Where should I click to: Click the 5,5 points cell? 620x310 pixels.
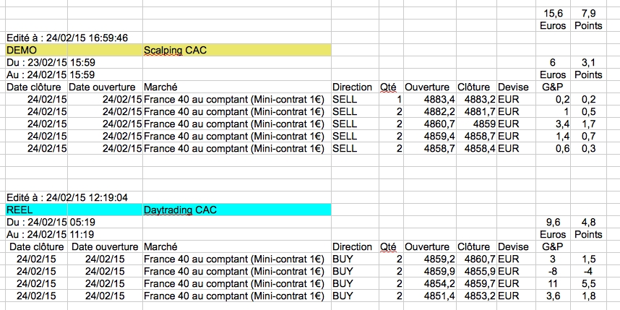(x=587, y=284)
